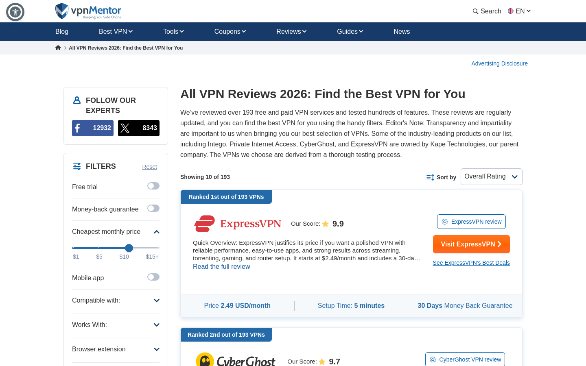Click the filters sliders icon

tap(77, 166)
